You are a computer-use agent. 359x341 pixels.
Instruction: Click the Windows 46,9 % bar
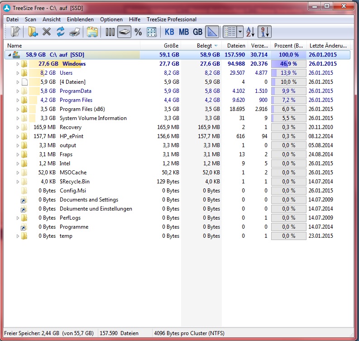point(288,64)
